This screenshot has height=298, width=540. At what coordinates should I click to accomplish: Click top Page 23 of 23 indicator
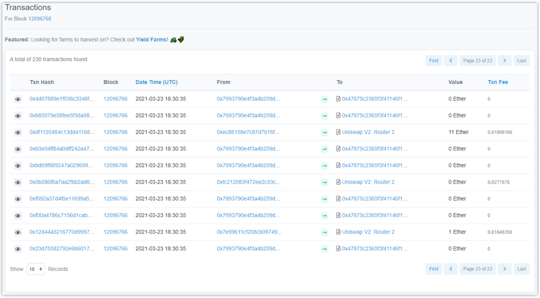coord(477,60)
